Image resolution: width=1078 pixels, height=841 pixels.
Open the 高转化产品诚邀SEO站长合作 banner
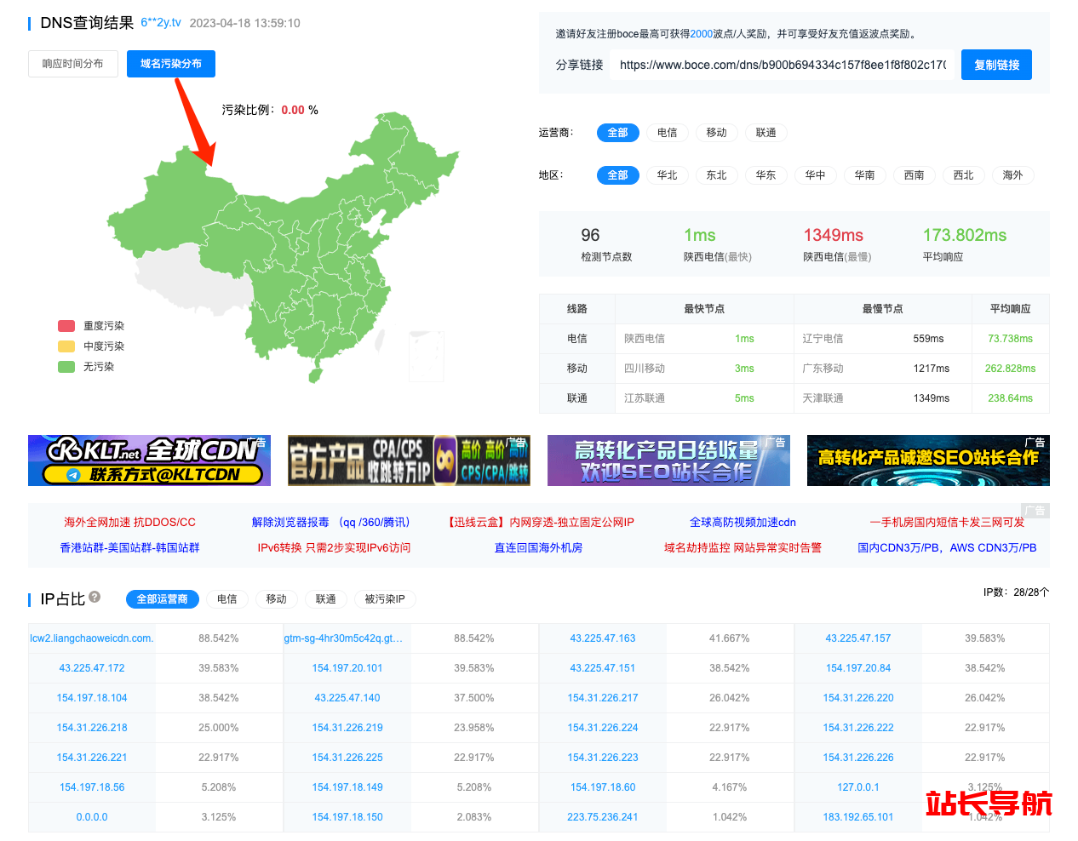(x=928, y=461)
